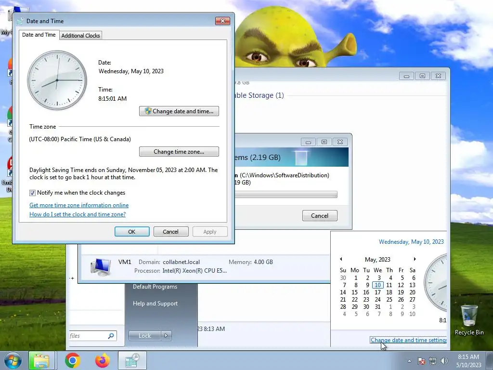Open the Windows Start orb
This screenshot has width=493, height=370.
click(13, 360)
